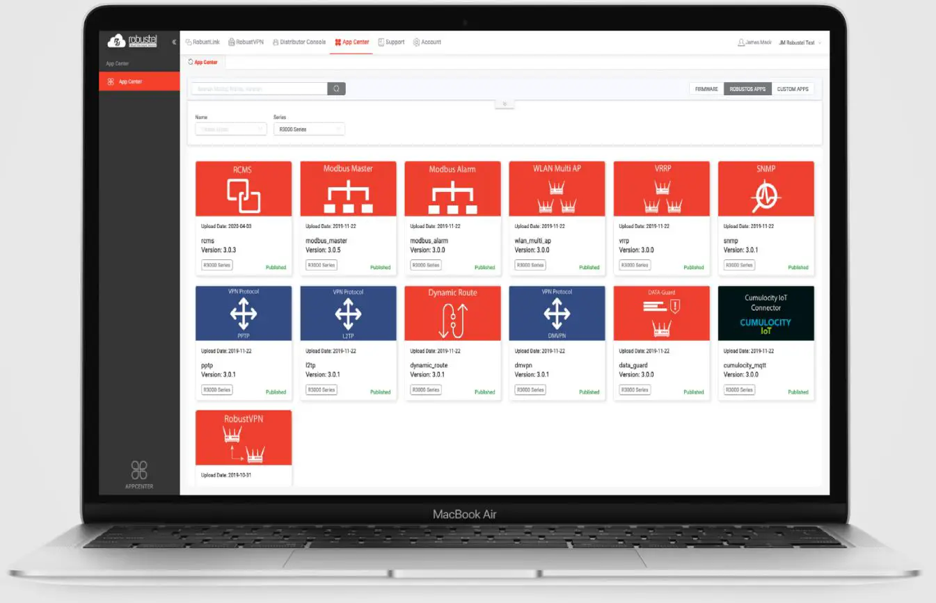The height and width of the screenshot is (603, 936).
Task: Open the RobustVPN app tile image
Action: pos(244,437)
